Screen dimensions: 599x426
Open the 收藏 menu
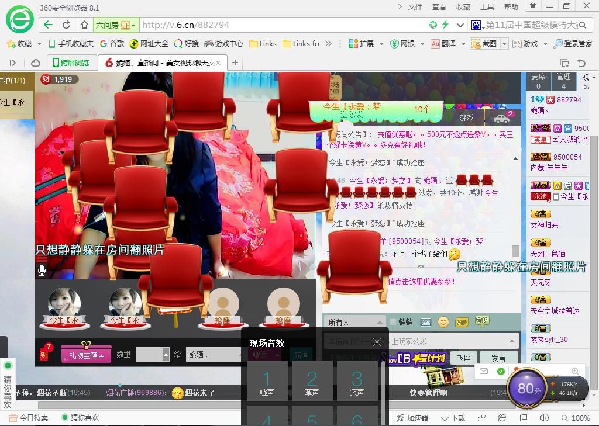[x=463, y=6]
